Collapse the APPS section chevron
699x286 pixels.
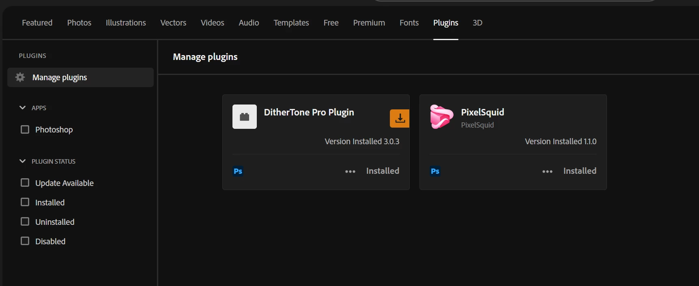point(22,107)
